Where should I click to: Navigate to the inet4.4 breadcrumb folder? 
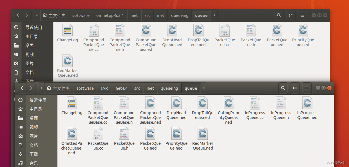pos(121,88)
